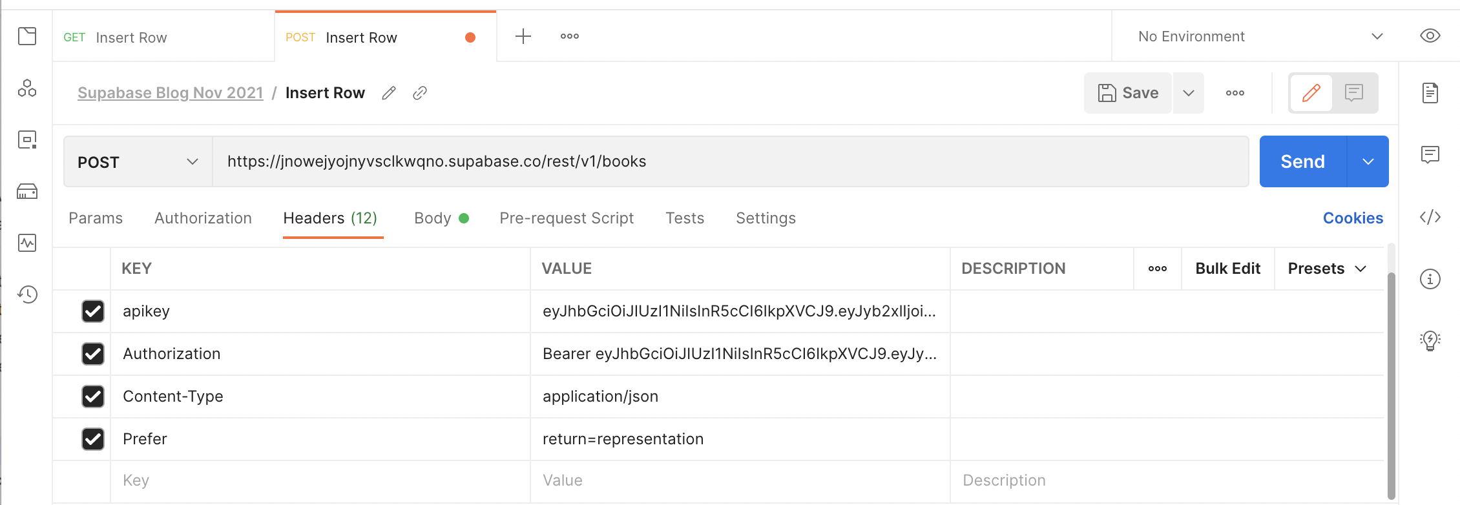
Task: Click the Bulk Edit button
Action: tap(1227, 269)
